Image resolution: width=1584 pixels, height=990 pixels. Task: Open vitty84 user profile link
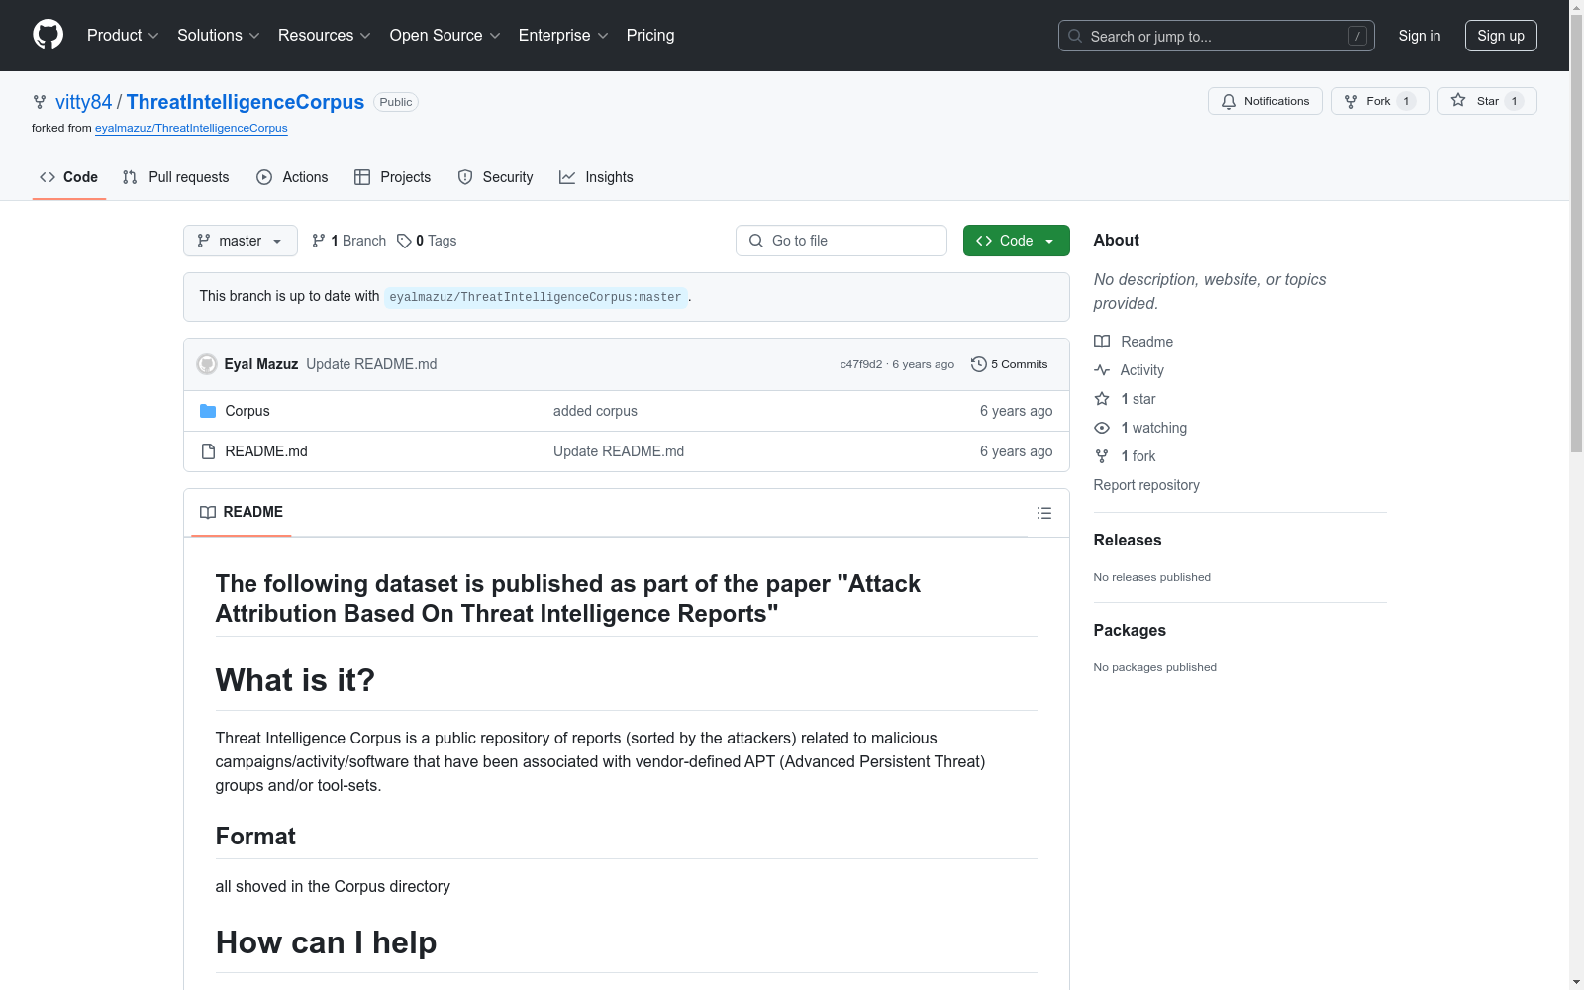point(84,102)
